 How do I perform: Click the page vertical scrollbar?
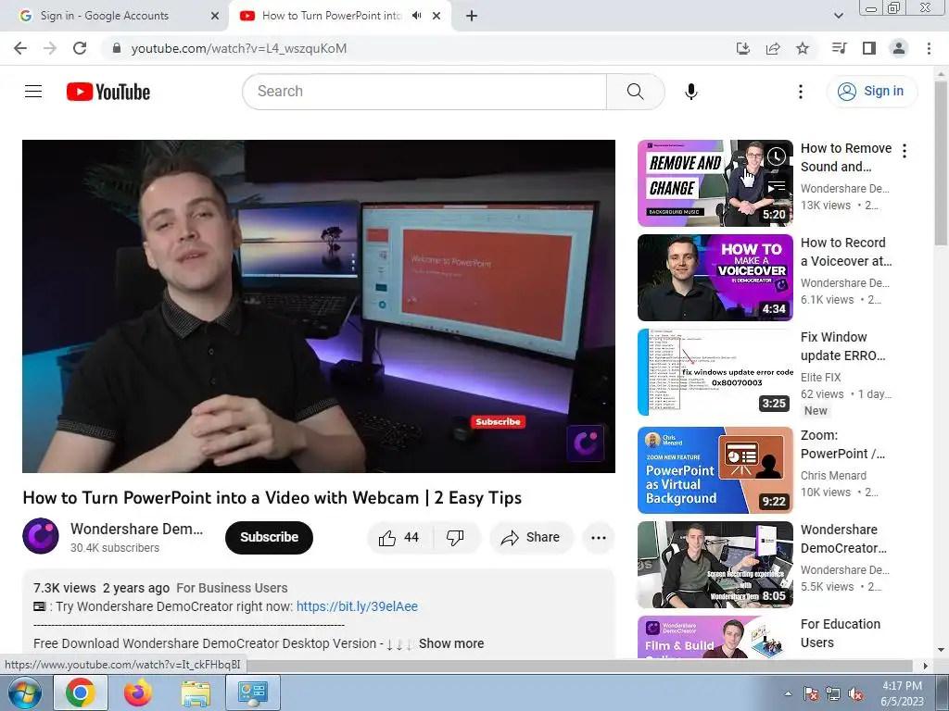942,163
